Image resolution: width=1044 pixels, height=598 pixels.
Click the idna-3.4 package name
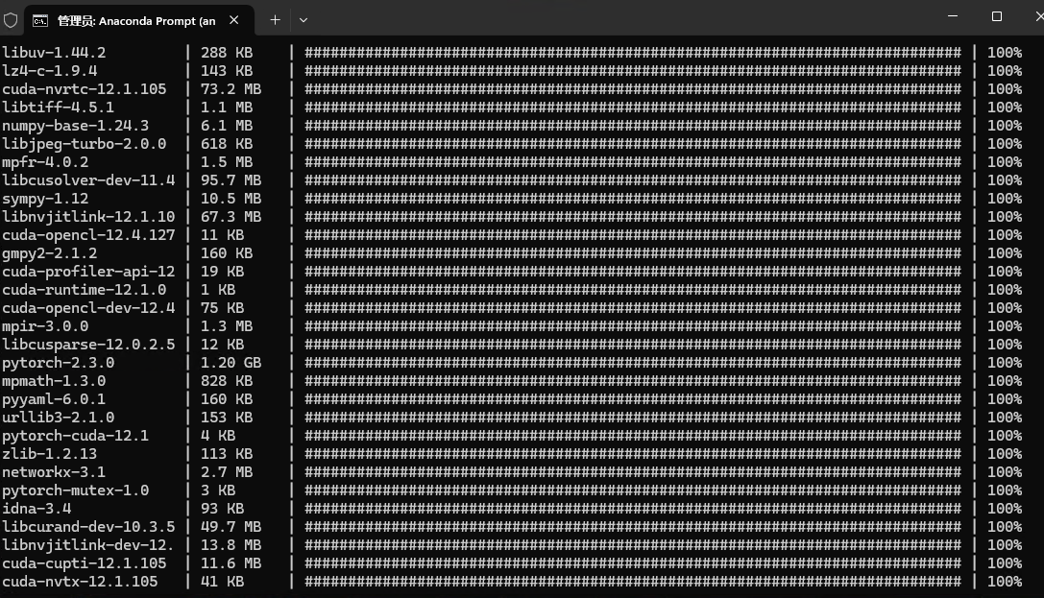(36, 509)
